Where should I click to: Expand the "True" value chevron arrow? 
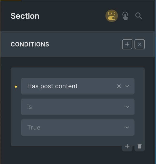click(127, 128)
